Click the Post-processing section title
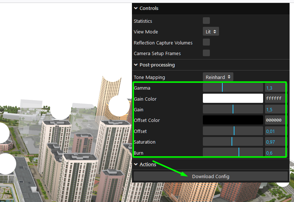Viewport: 294px width, 202px height. pyautogui.click(x=157, y=65)
